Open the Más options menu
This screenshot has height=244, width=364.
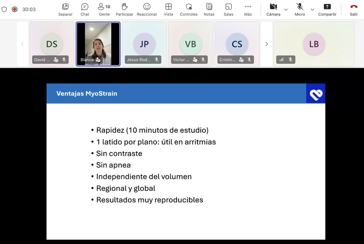point(248,10)
